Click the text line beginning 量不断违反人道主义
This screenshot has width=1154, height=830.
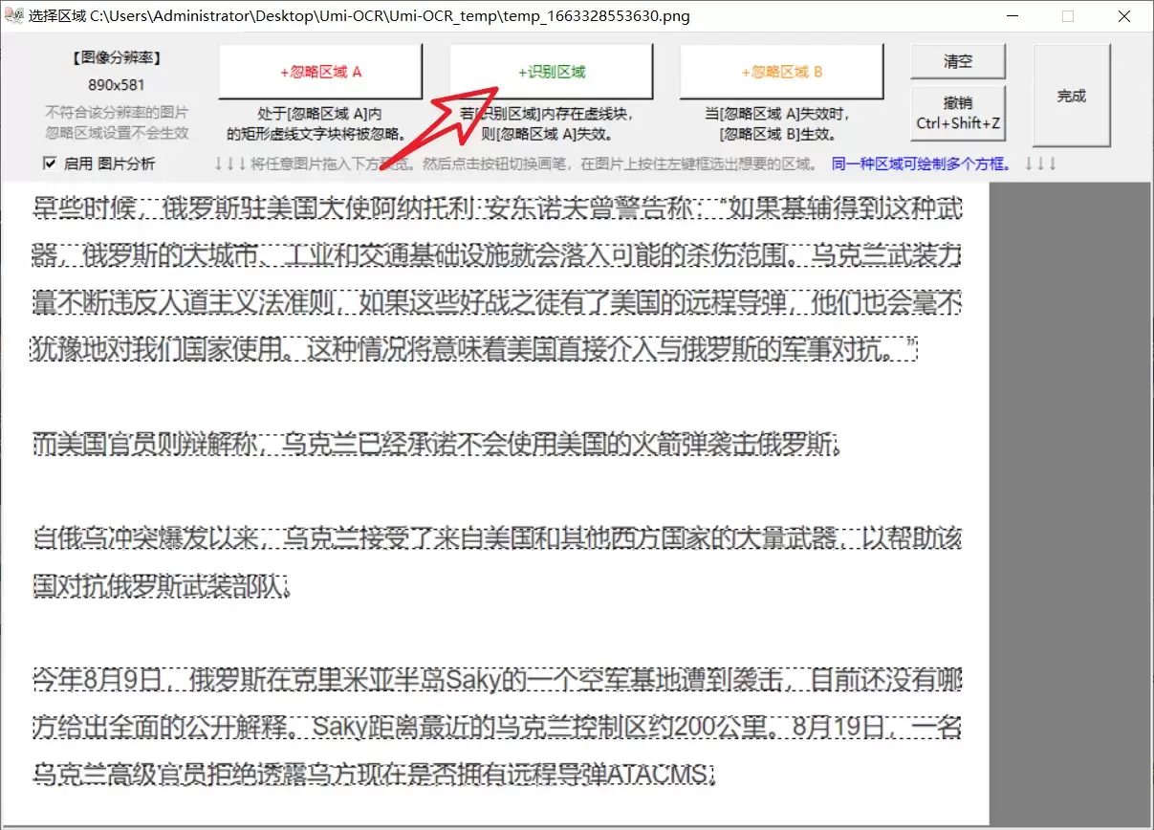pyautogui.click(x=496, y=303)
